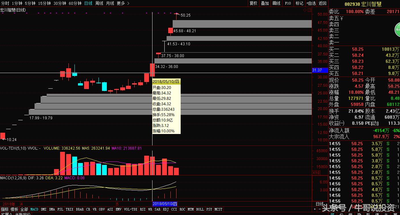Select the CR indicator
Screen dimensions: 400x215
point(88,209)
